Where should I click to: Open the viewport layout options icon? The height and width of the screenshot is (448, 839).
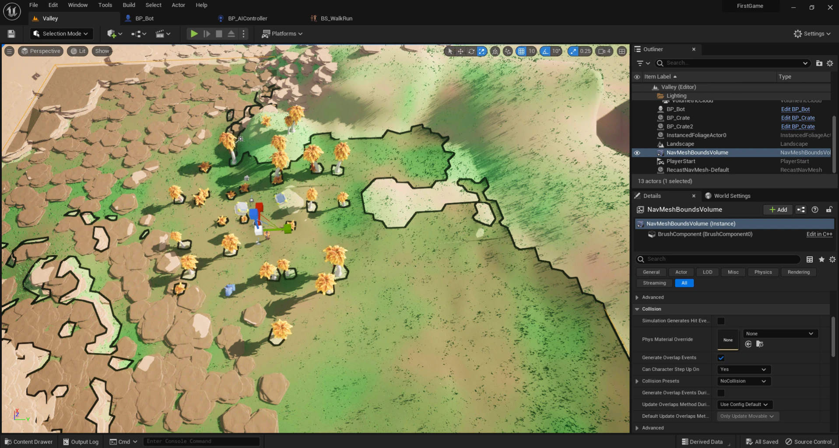coord(622,51)
